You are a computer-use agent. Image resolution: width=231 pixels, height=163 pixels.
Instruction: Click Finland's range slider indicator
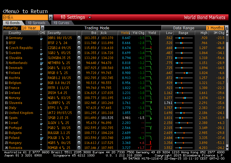(184, 73)
